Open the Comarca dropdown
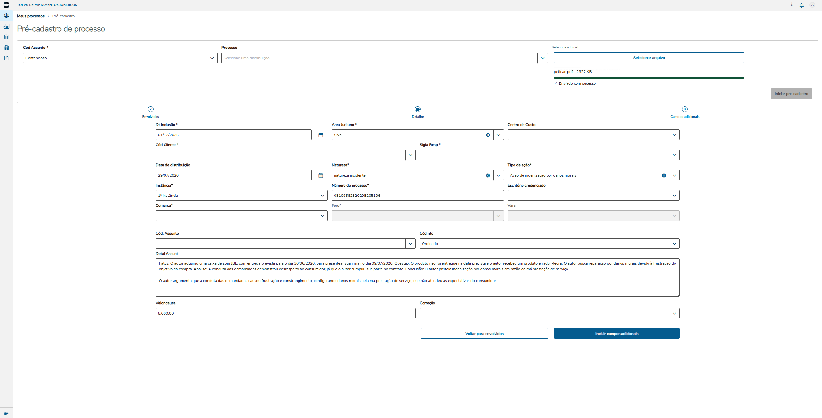The image size is (822, 418). [322, 216]
